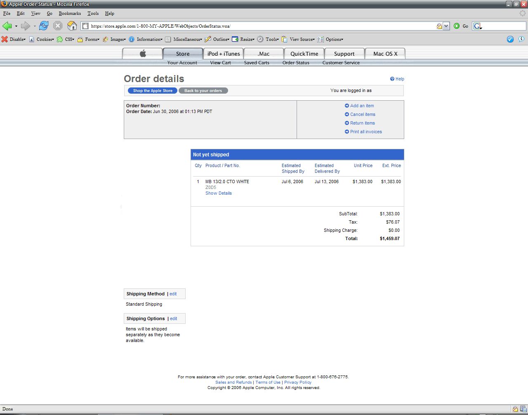Open the Cookies developer toolbar menu
The height and width of the screenshot is (415, 528).
41,39
